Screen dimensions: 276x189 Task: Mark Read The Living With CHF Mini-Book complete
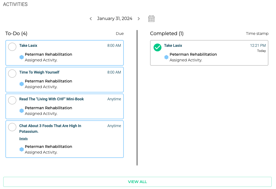pyautogui.click(x=12, y=100)
